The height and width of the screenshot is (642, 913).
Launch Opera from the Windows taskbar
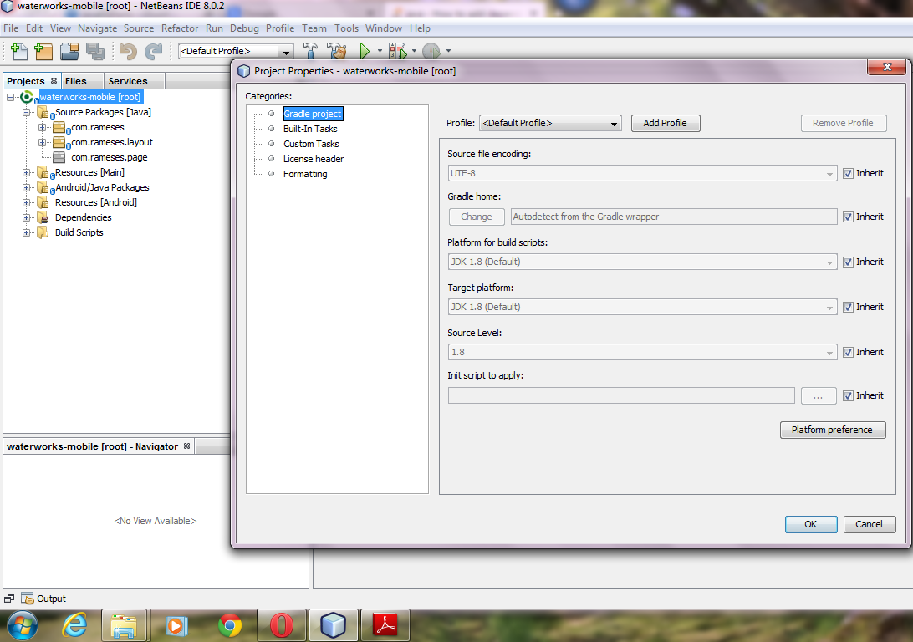coord(282,624)
